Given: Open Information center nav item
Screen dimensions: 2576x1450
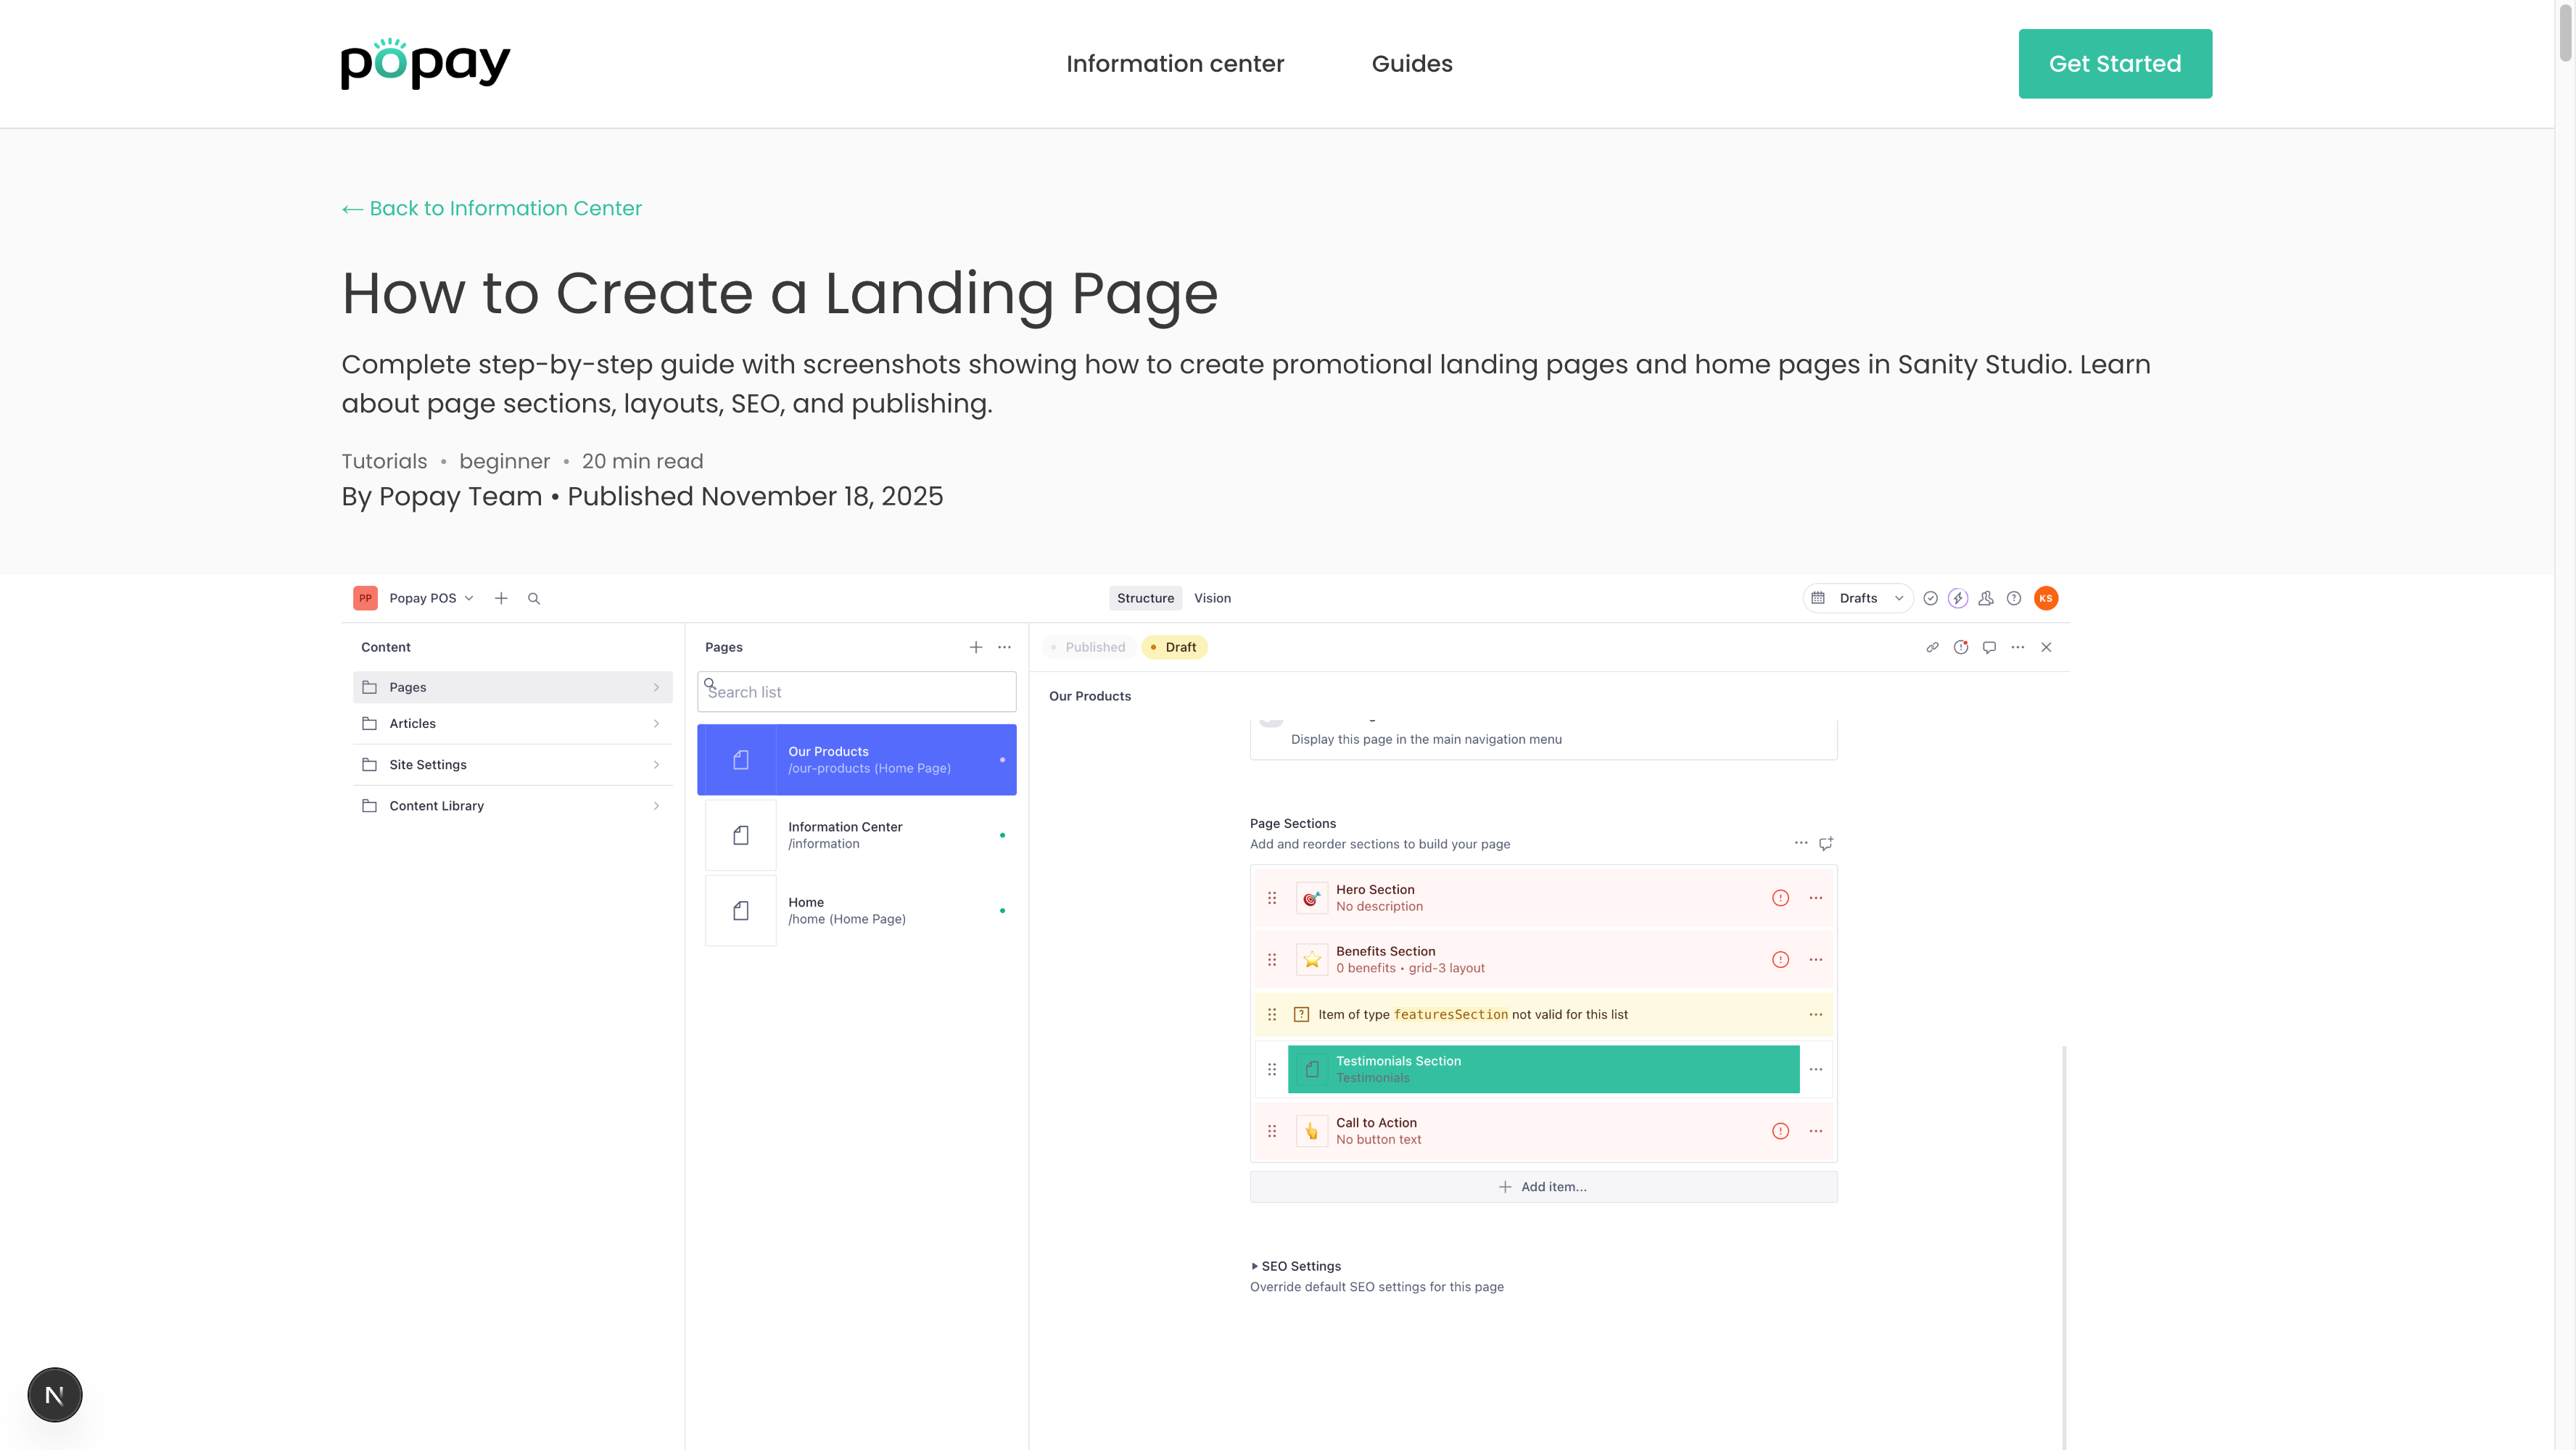Looking at the screenshot, I should pos(1174,64).
